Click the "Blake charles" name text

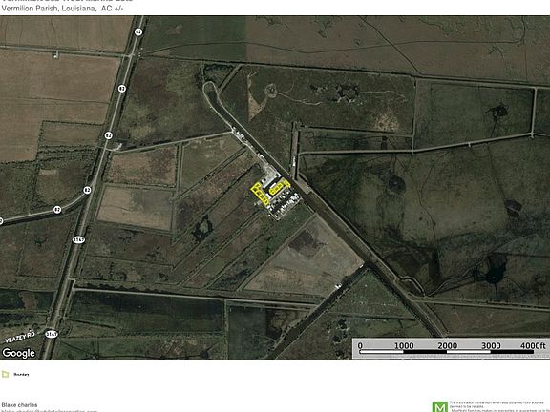coord(20,405)
